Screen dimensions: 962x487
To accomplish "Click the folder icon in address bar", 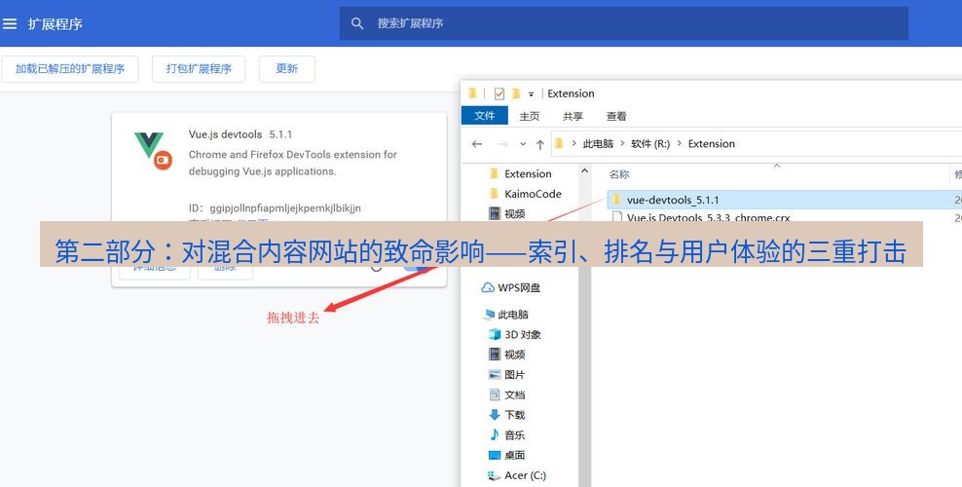I will click(x=559, y=143).
